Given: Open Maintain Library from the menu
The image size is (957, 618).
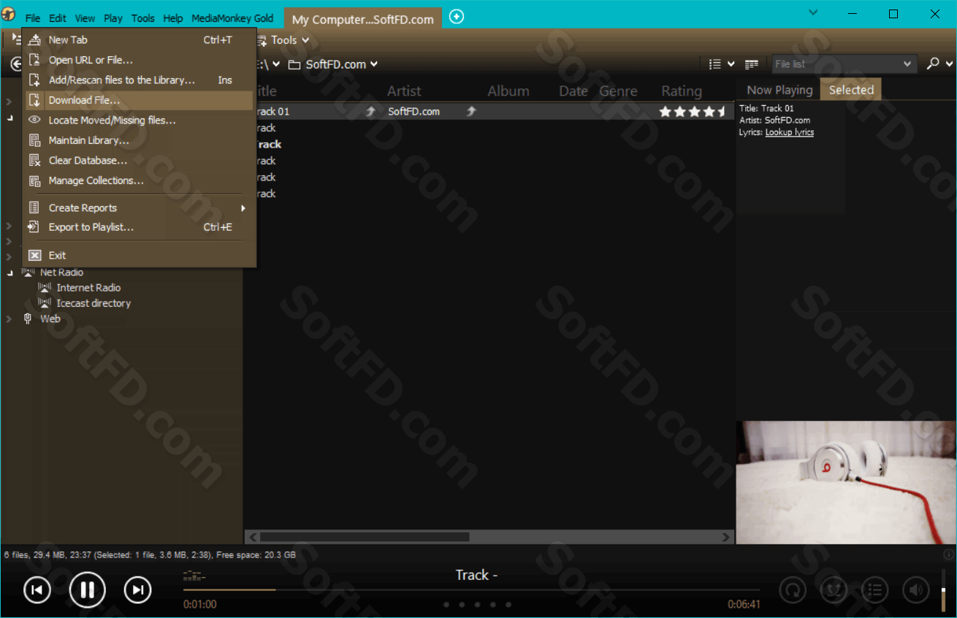Looking at the screenshot, I should pyautogui.click(x=140, y=140).
